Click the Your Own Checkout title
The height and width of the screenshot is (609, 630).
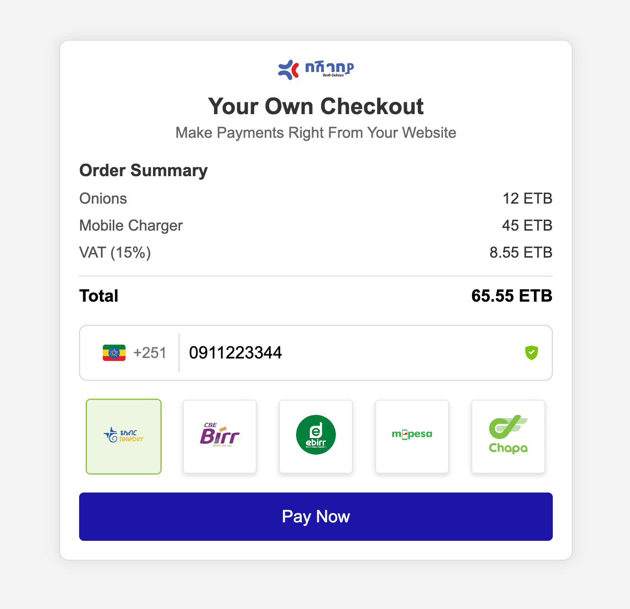point(316,106)
